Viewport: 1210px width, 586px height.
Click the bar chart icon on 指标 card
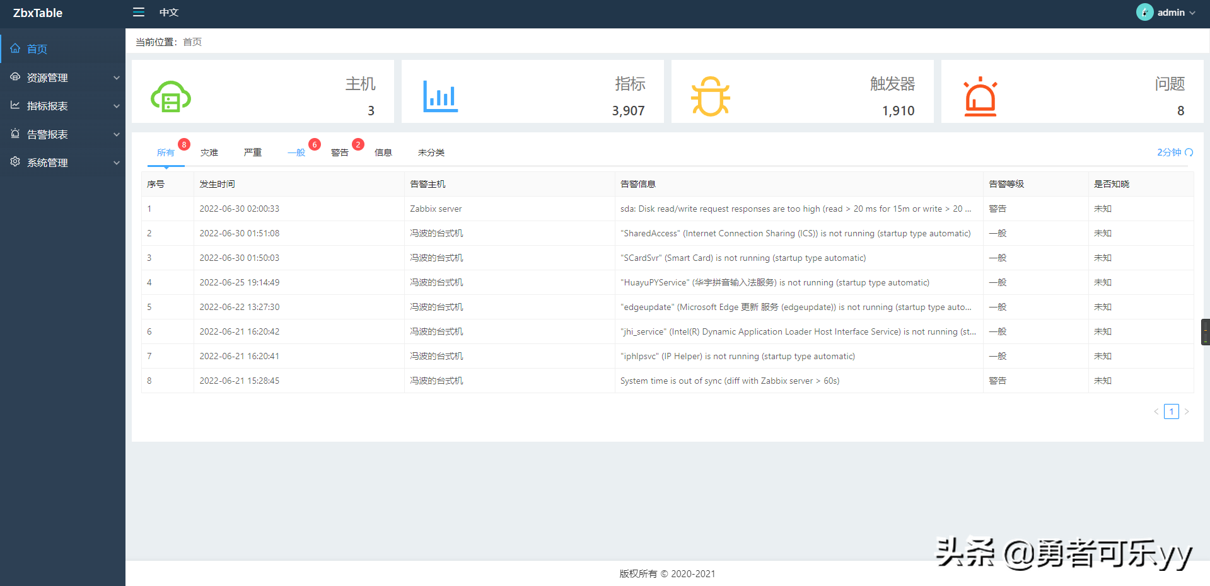click(440, 96)
